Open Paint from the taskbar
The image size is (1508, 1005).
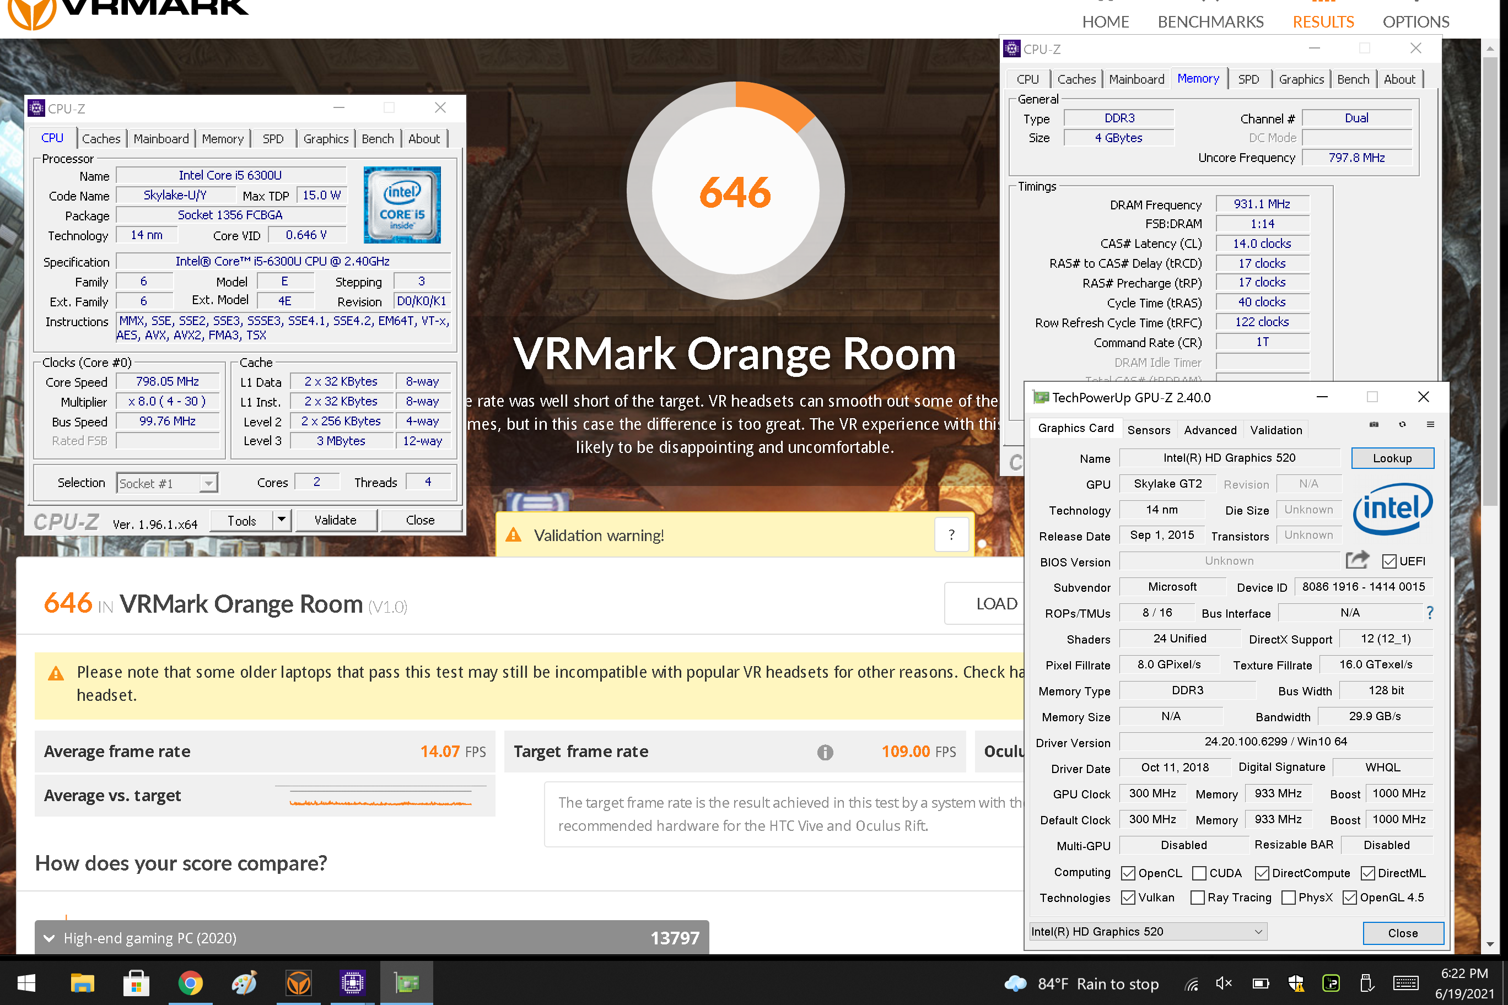[244, 983]
